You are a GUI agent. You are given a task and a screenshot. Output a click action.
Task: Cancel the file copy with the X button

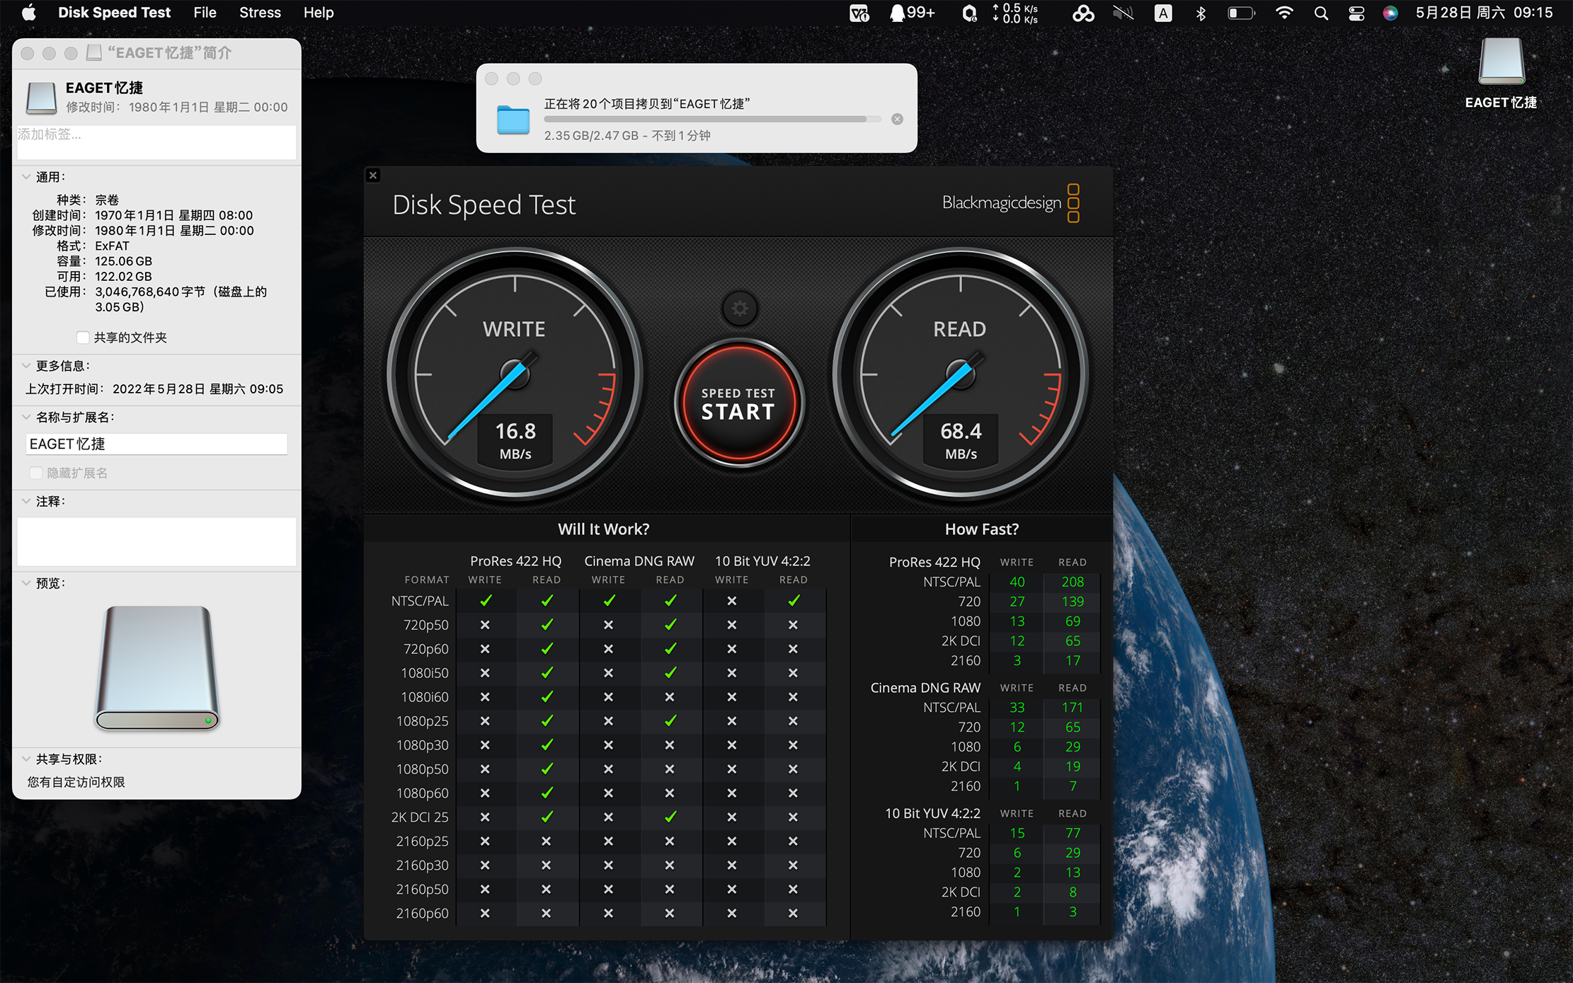coord(897,119)
